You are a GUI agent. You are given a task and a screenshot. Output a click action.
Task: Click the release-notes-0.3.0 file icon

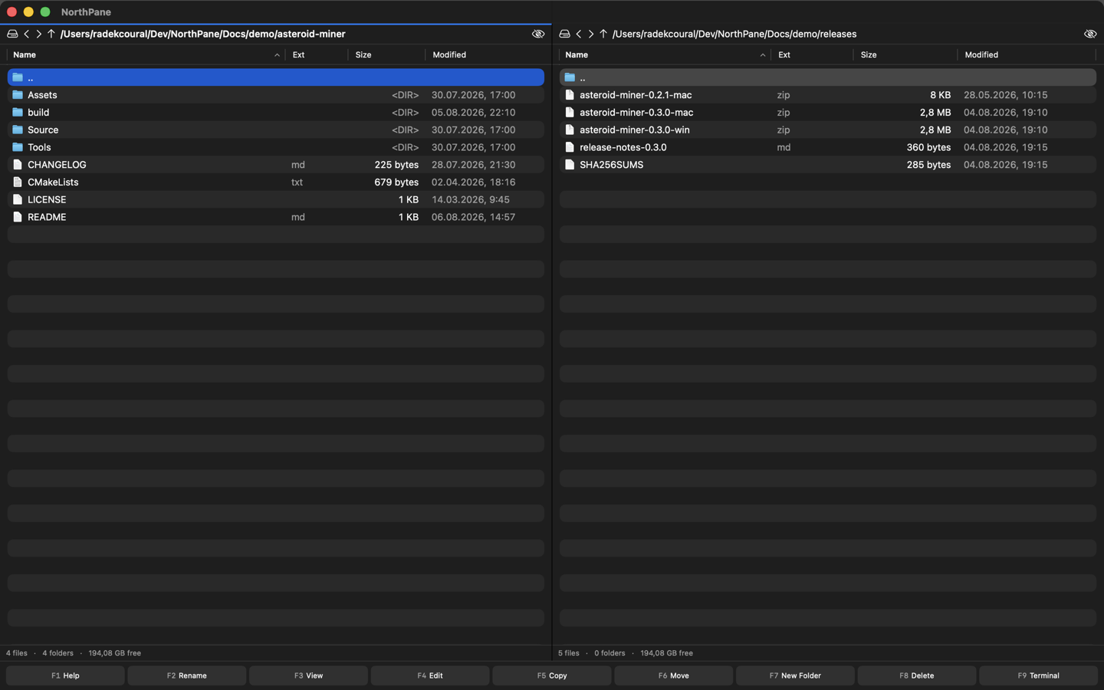570,147
